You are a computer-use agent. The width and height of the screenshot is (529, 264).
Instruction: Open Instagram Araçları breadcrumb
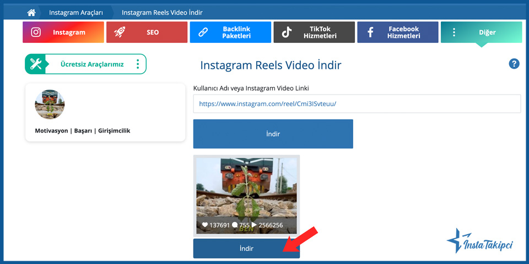76,13
